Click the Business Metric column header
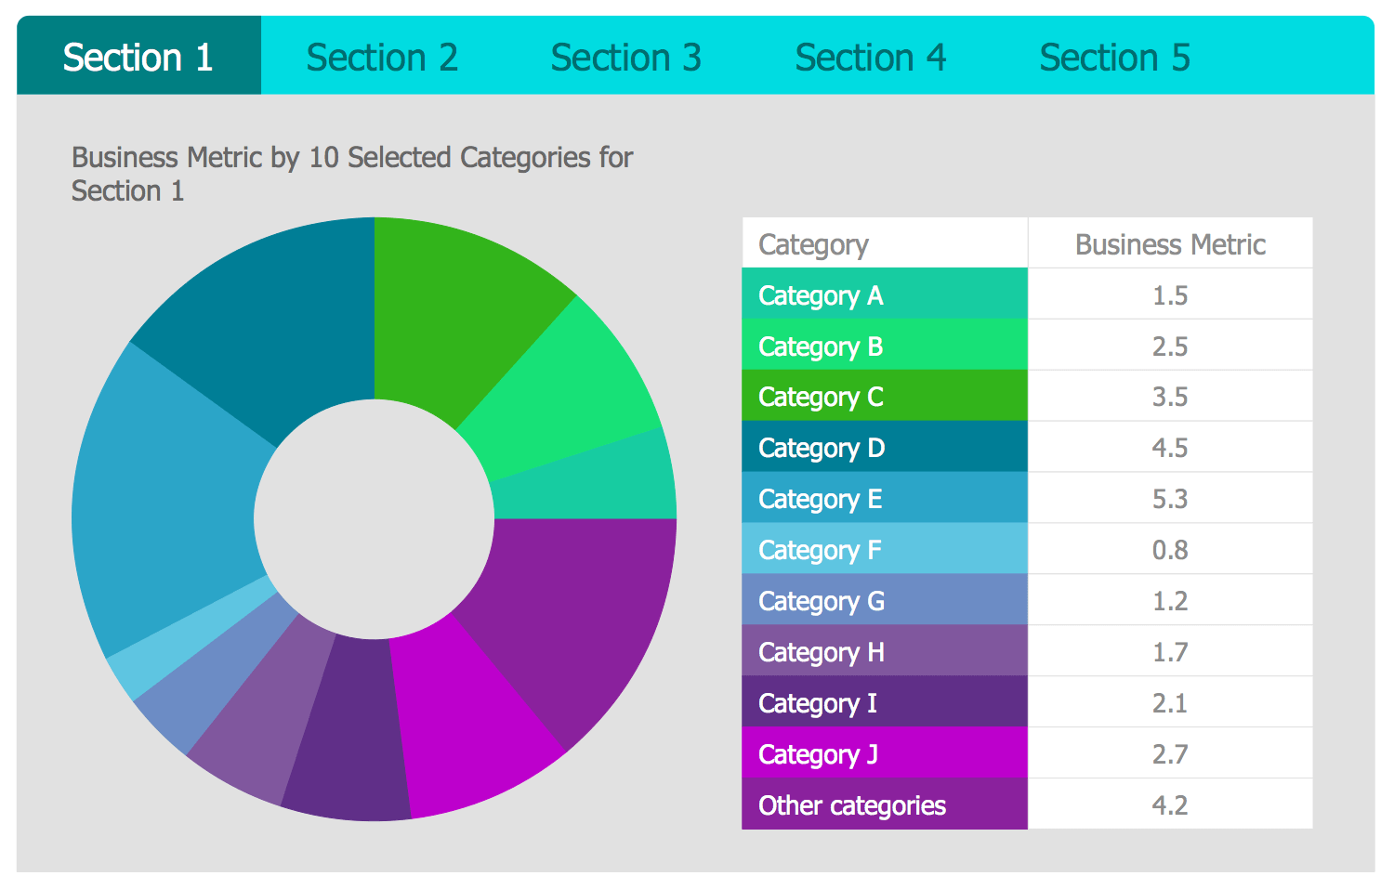1394x889 pixels. [x=1170, y=244]
